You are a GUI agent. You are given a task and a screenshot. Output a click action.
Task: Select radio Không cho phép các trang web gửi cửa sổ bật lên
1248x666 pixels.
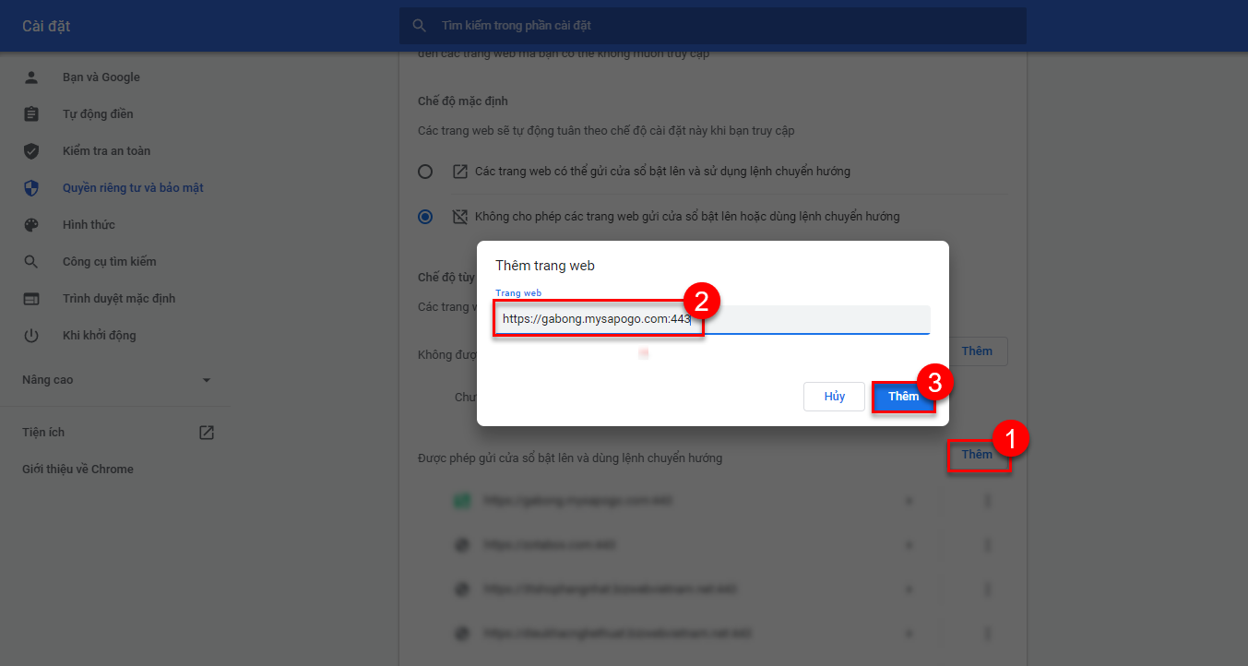click(x=425, y=217)
